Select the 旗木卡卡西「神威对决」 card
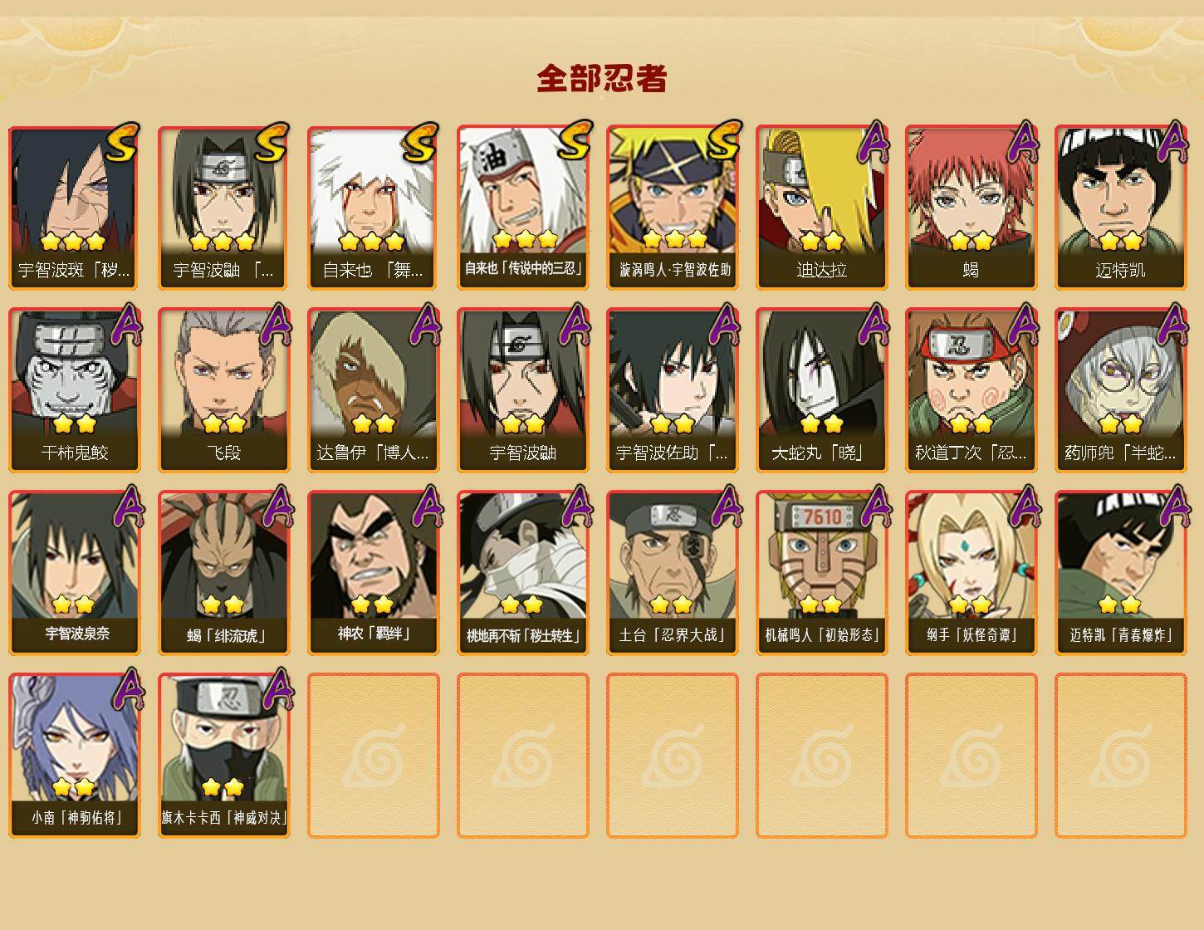Image resolution: width=1204 pixels, height=930 pixels. click(224, 756)
